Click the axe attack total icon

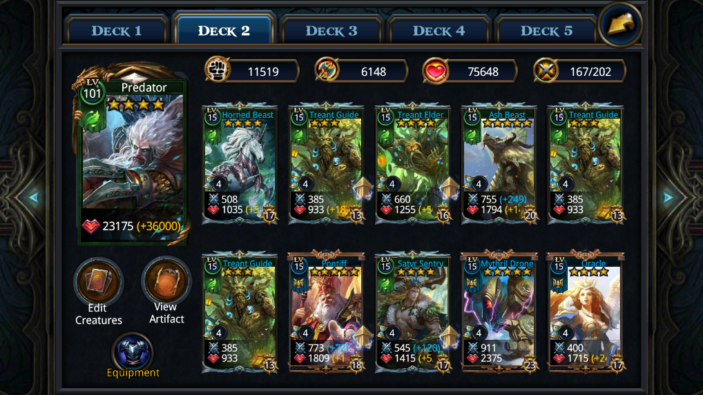[327, 70]
